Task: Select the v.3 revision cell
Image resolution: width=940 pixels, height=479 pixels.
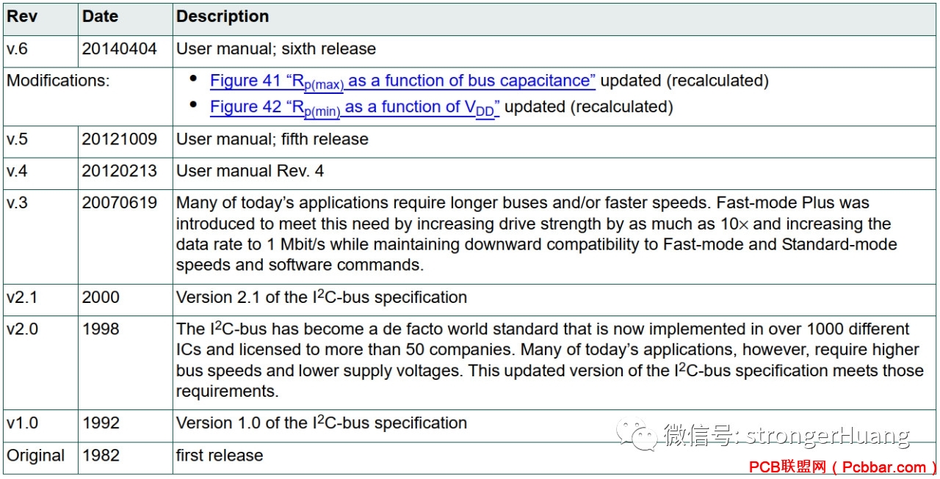Action: (40, 234)
